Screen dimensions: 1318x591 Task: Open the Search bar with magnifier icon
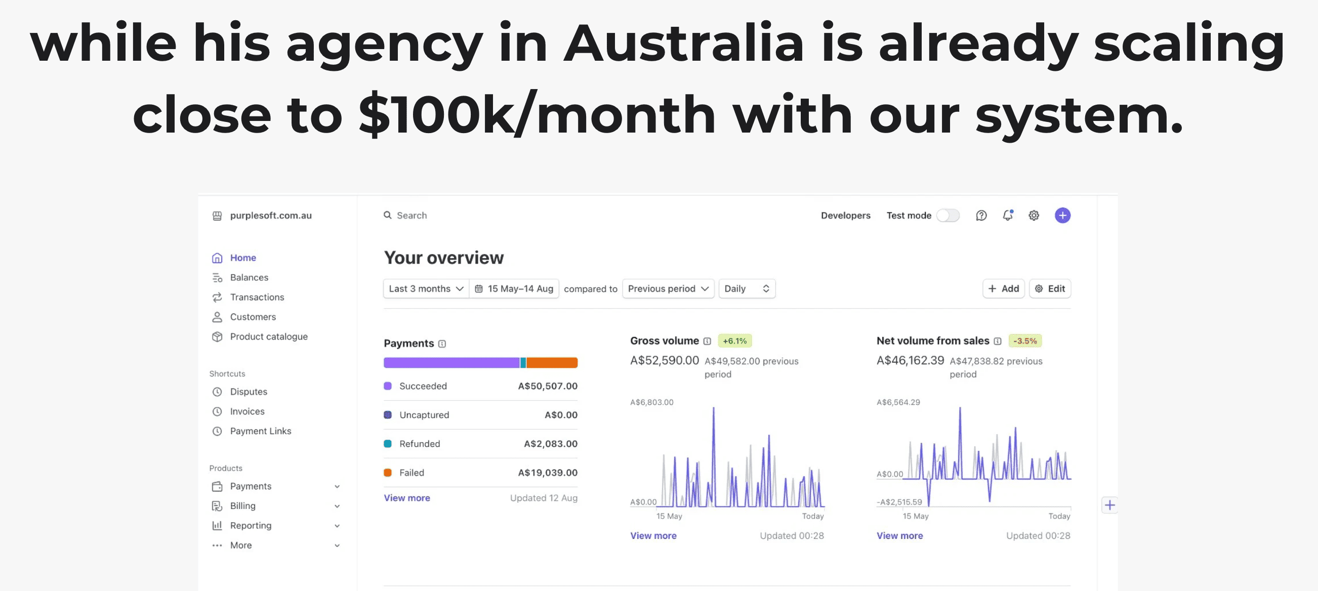click(406, 215)
